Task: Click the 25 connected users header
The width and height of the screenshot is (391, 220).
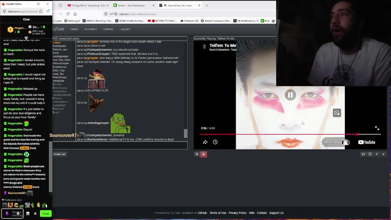Action: coord(66,38)
